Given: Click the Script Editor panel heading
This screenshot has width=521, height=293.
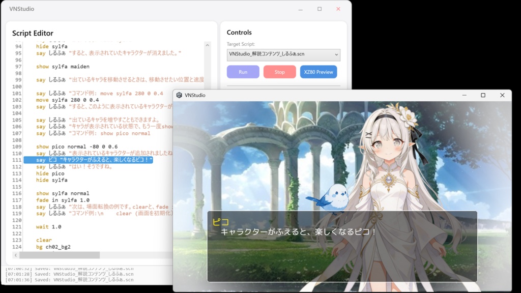Looking at the screenshot, I should click(33, 33).
